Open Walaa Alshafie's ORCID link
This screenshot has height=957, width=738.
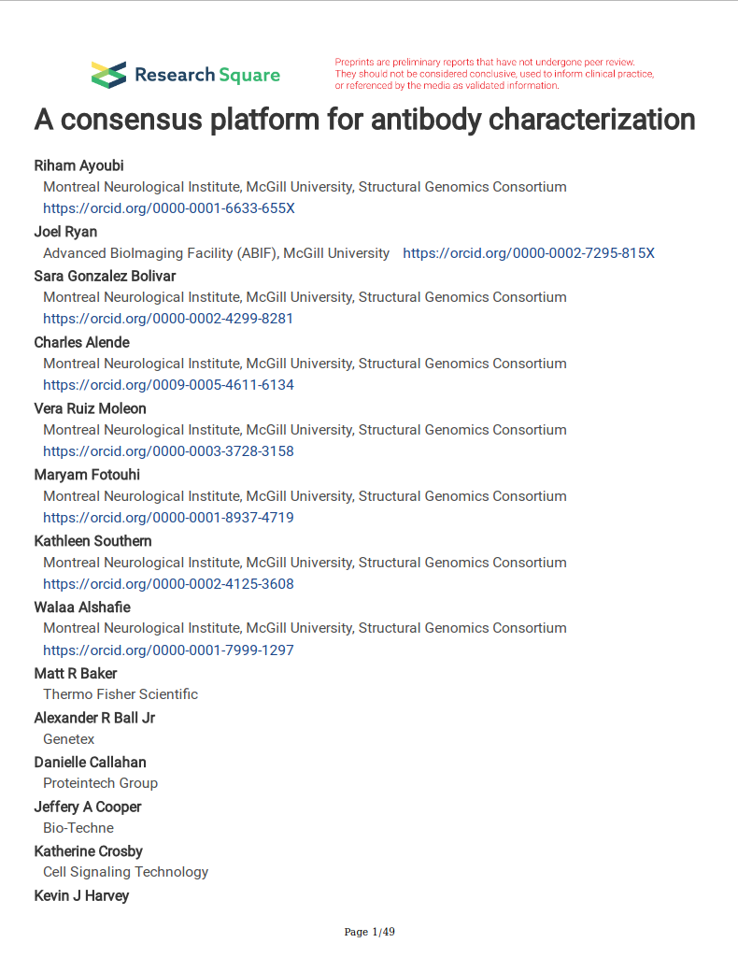[168, 650]
